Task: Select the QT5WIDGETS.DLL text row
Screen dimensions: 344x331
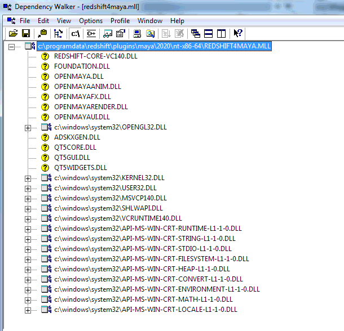Action: coord(81,168)
